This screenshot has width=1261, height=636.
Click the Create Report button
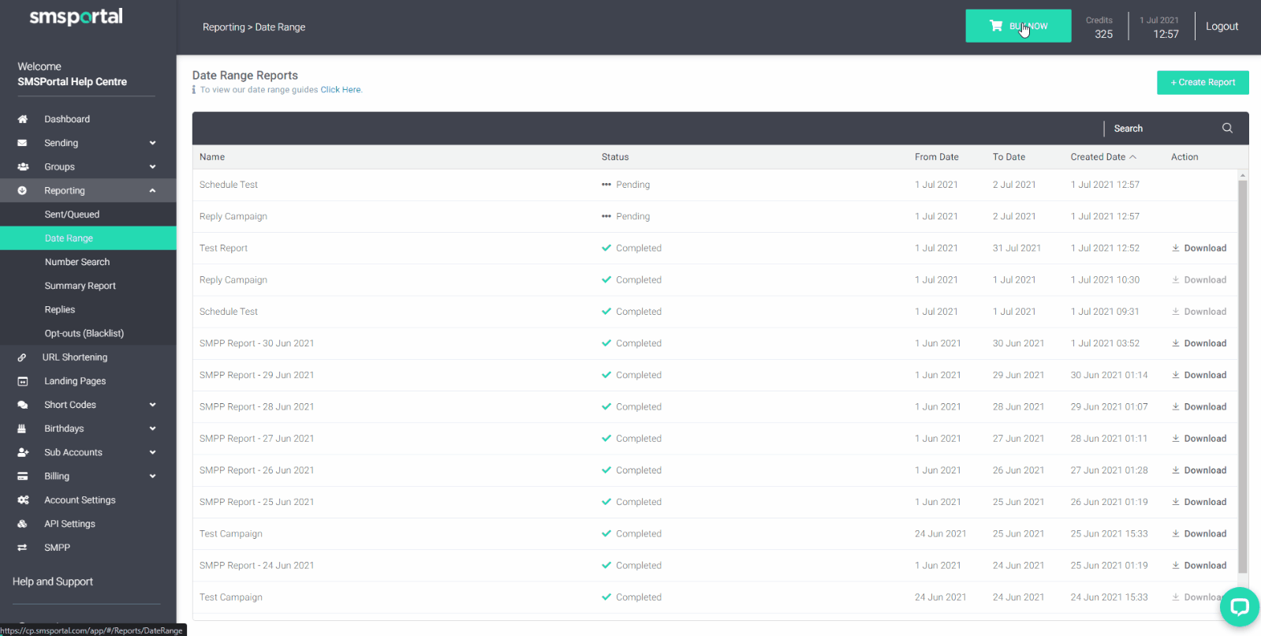1203,82
